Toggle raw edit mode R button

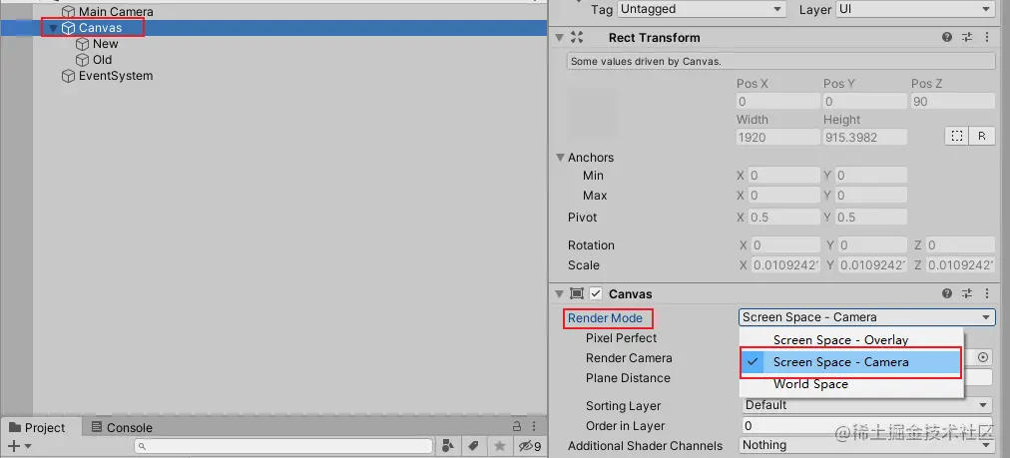(982, 136)
